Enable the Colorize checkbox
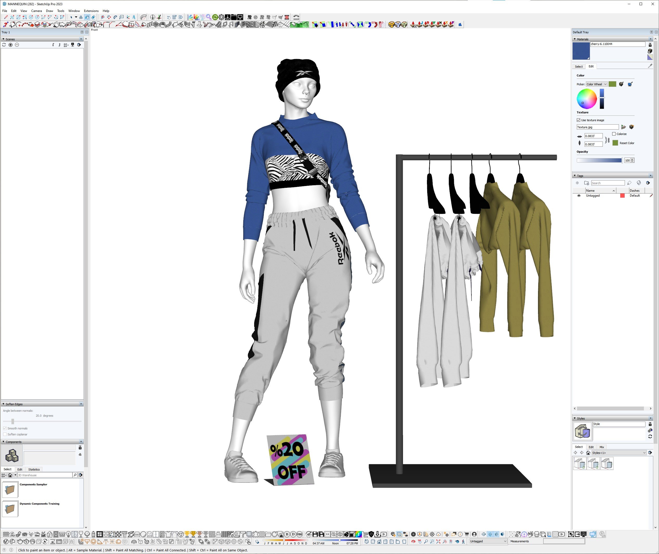 (614, 134)
